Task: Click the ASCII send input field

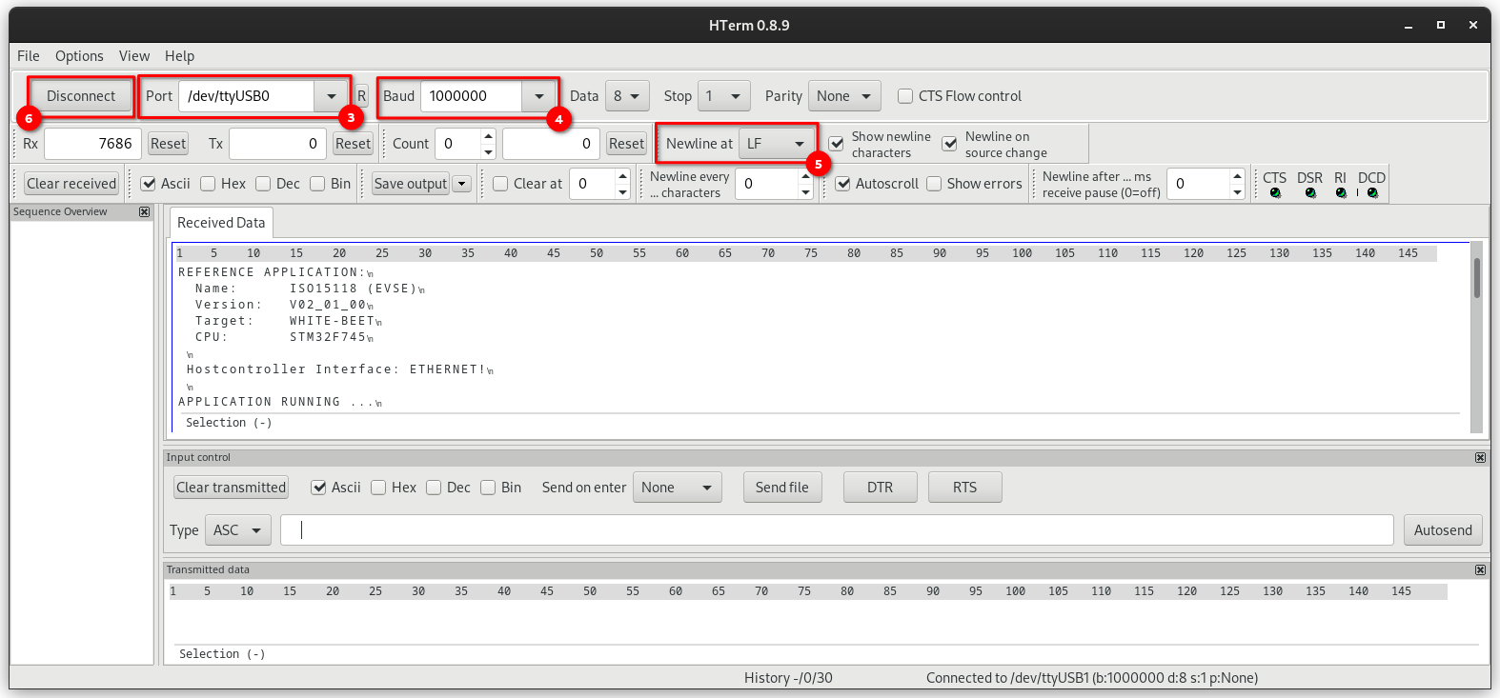Action: click(837, 530)
